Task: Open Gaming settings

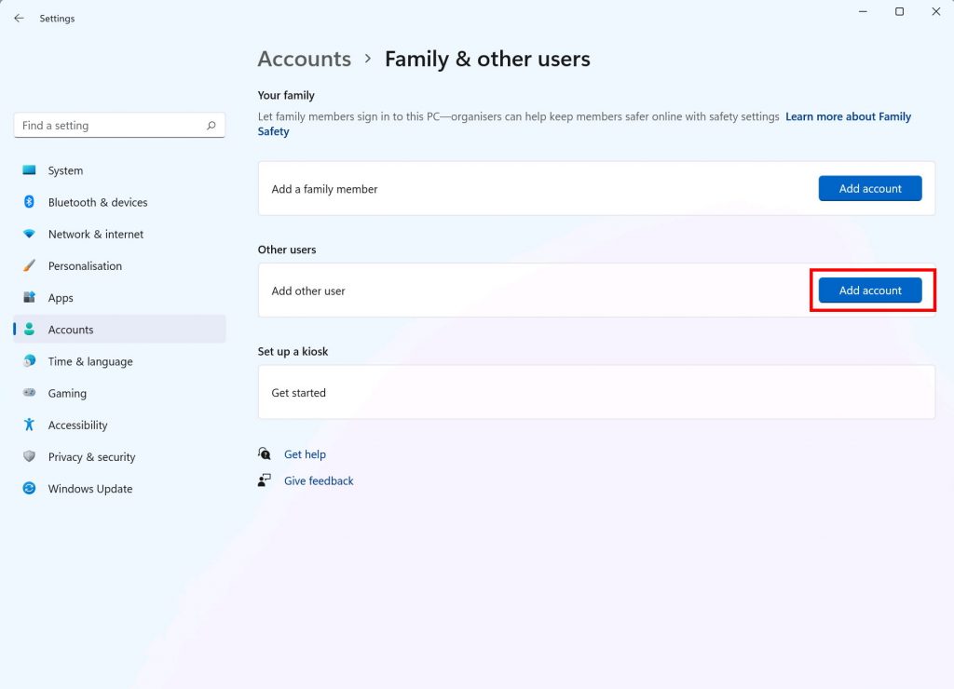Action: pyautogui.click(x=66, y=393)
